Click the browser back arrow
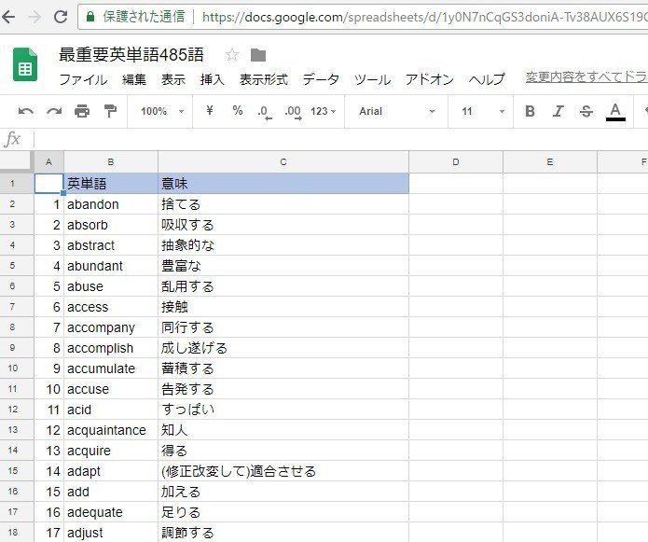Image resolution: width=648 pixels, height=542 pixels. (8, 17)
